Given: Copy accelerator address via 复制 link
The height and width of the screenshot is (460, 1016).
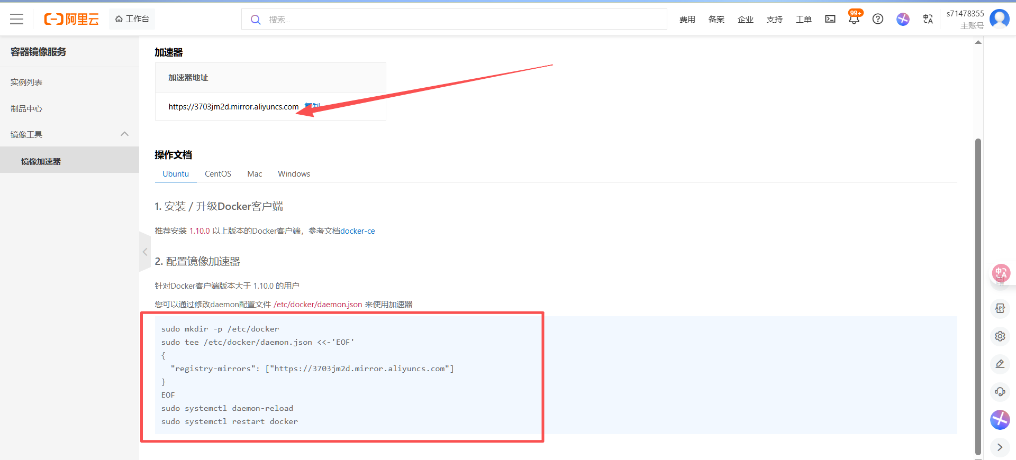Looking at the screenshot, I should [x=312, y=107].
